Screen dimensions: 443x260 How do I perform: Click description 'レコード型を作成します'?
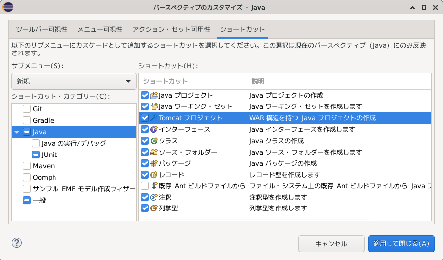click(x=284, y=175)
